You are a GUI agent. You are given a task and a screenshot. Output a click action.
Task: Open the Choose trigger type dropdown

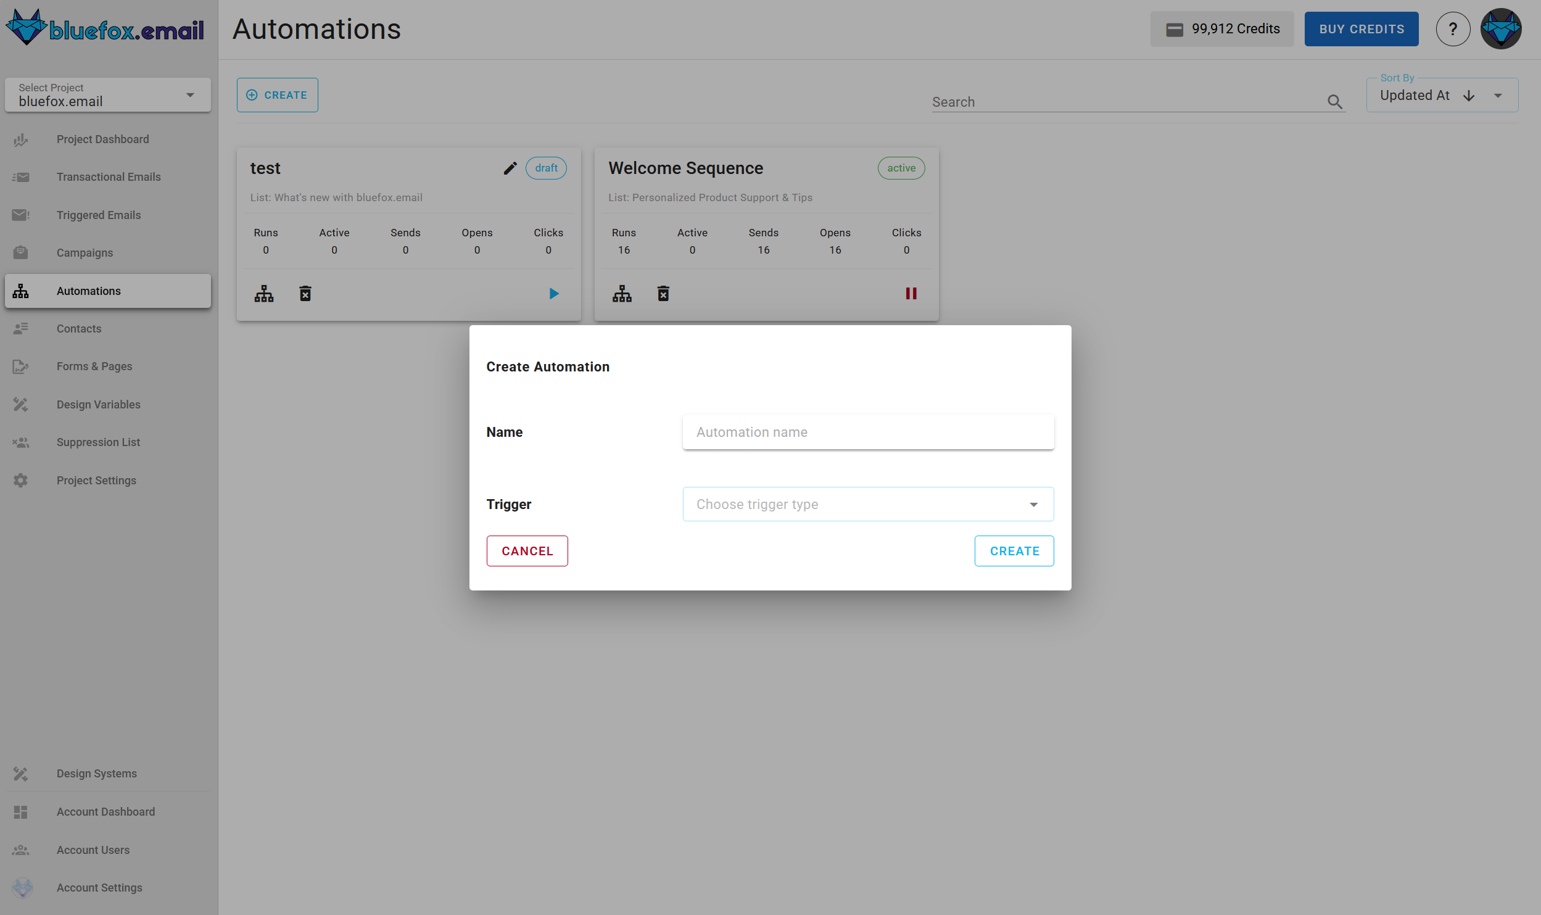[867, 504]
